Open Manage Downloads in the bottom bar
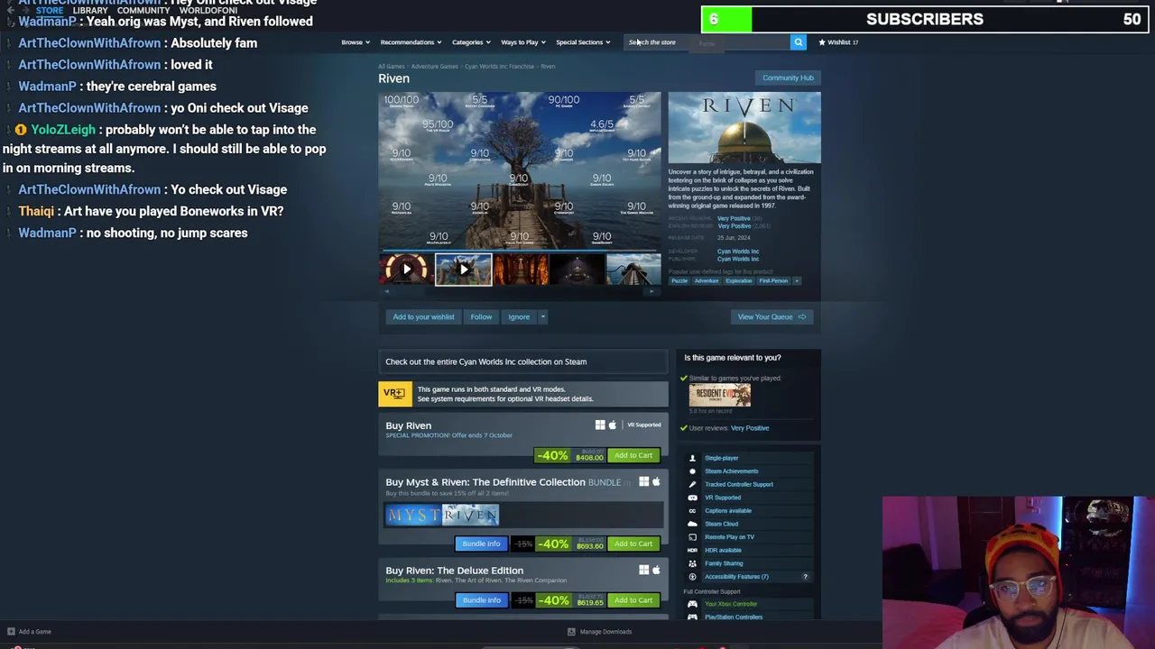The height and width of the screenshot is (649, 1155). click(600, 632)
